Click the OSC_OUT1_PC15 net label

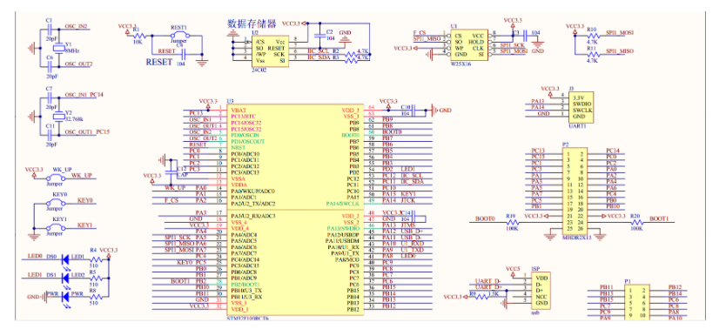click(88, 132)
